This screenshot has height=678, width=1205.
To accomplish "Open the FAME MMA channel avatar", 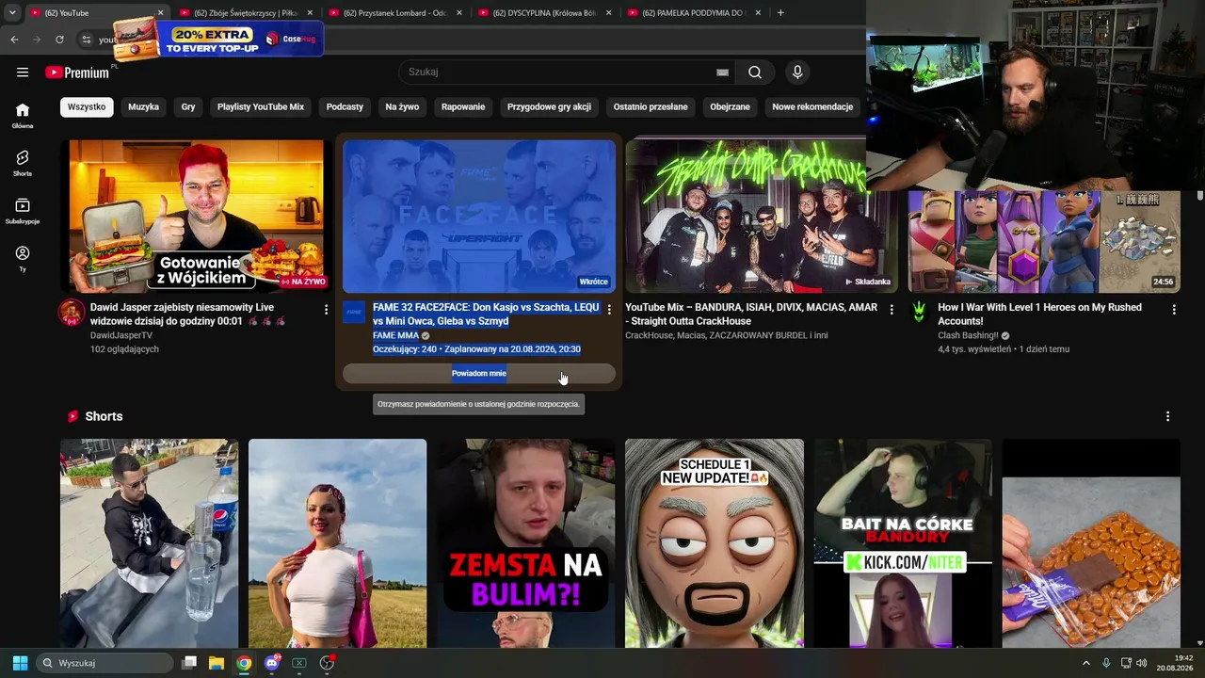I will click(354, 313).
